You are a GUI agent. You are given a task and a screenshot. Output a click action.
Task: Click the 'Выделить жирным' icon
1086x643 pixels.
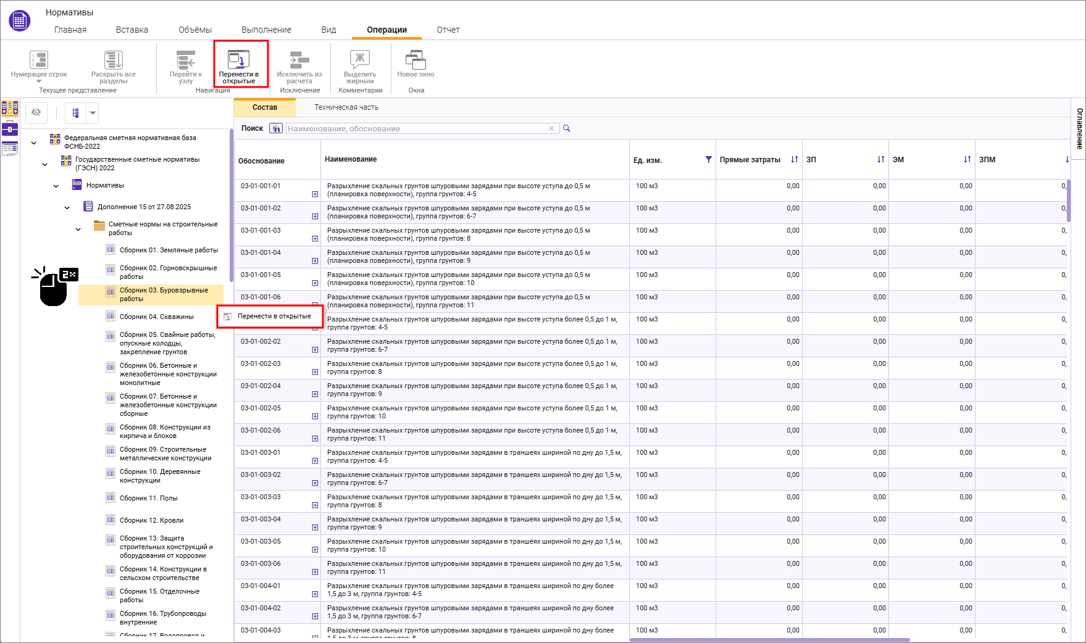tap(359, 60)
